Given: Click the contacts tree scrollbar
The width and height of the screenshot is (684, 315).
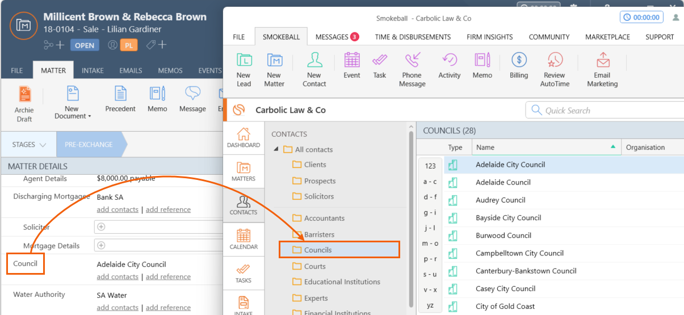Looking at the screenshot, I should pyautogui.click(x=411, y=219).
